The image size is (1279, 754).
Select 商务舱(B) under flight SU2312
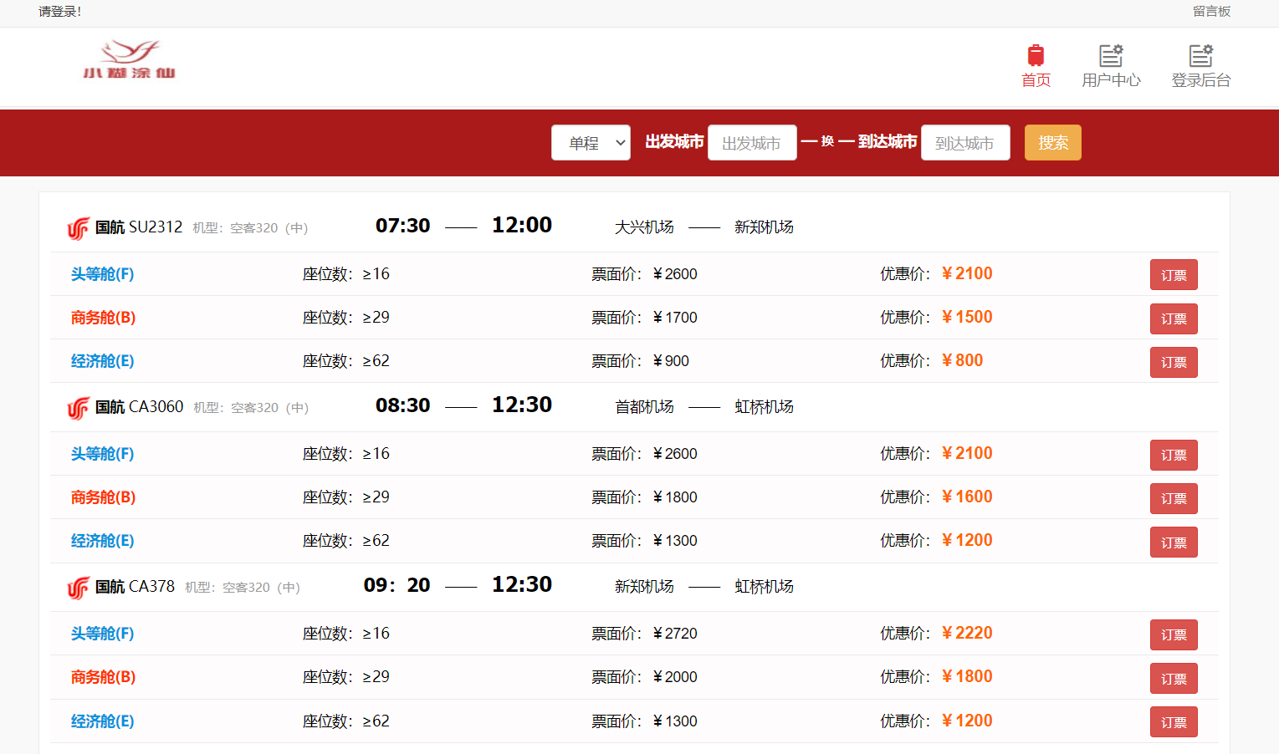[103, 318]
